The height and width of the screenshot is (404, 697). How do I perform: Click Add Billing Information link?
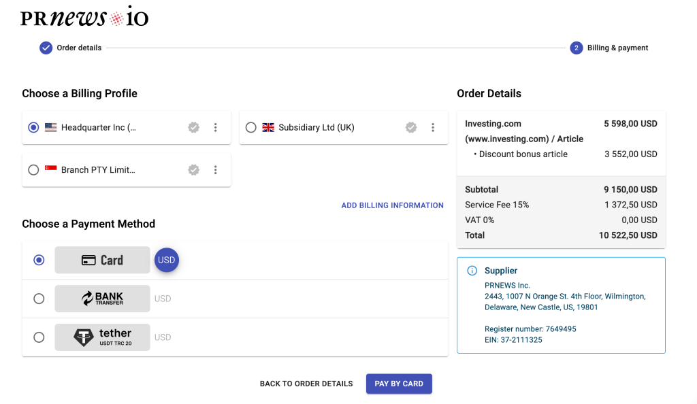[x=393, y=205]
